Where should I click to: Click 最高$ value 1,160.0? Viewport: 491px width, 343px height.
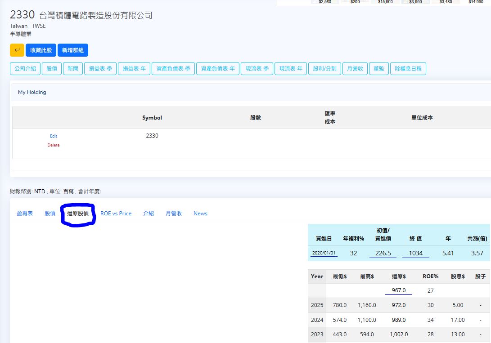(x=367, y=305)
